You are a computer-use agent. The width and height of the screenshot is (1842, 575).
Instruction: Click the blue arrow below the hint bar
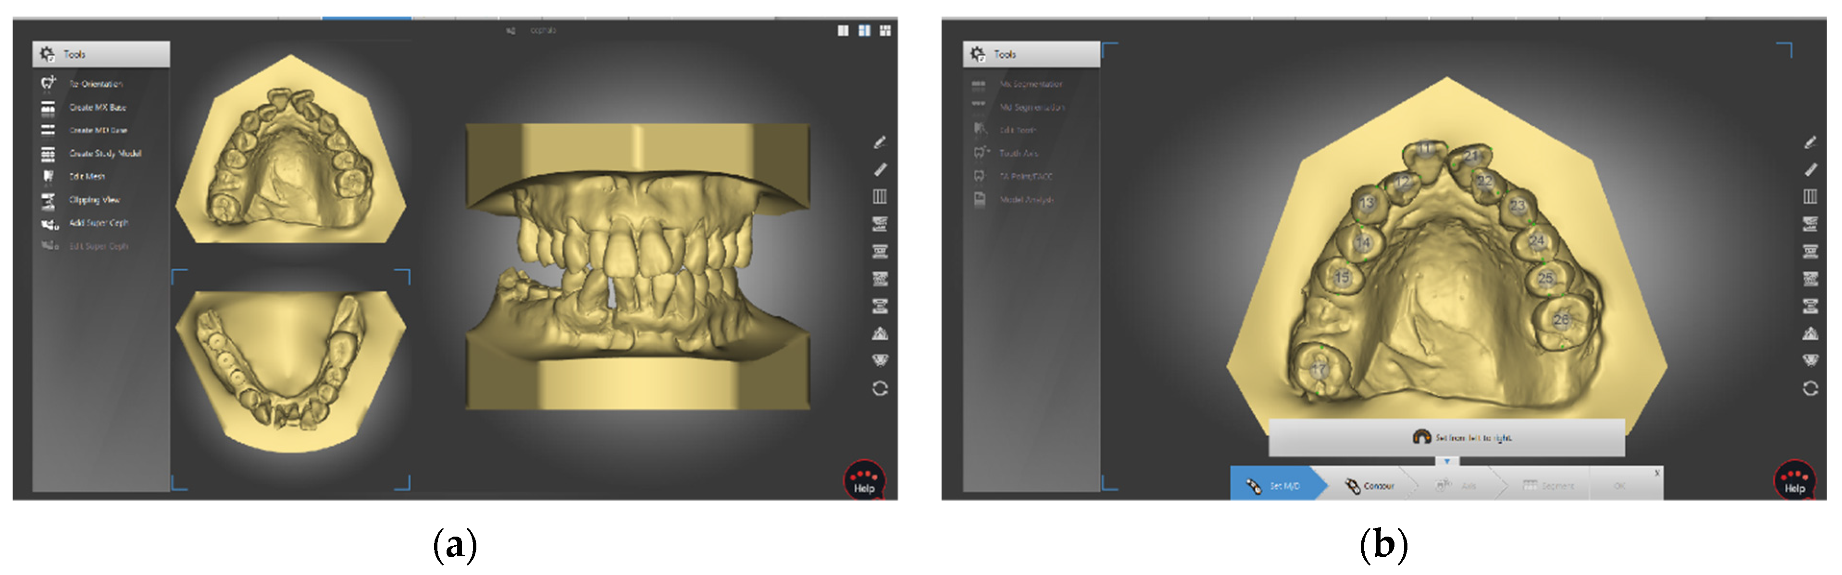pyautogui.click(x=1446, y=461)
